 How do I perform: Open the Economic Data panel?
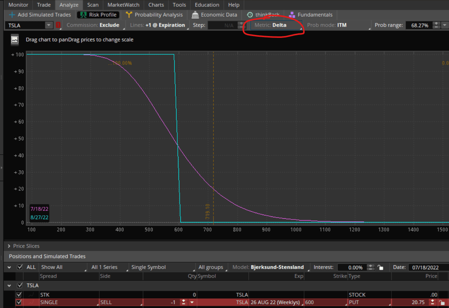(x=215, y=15)
